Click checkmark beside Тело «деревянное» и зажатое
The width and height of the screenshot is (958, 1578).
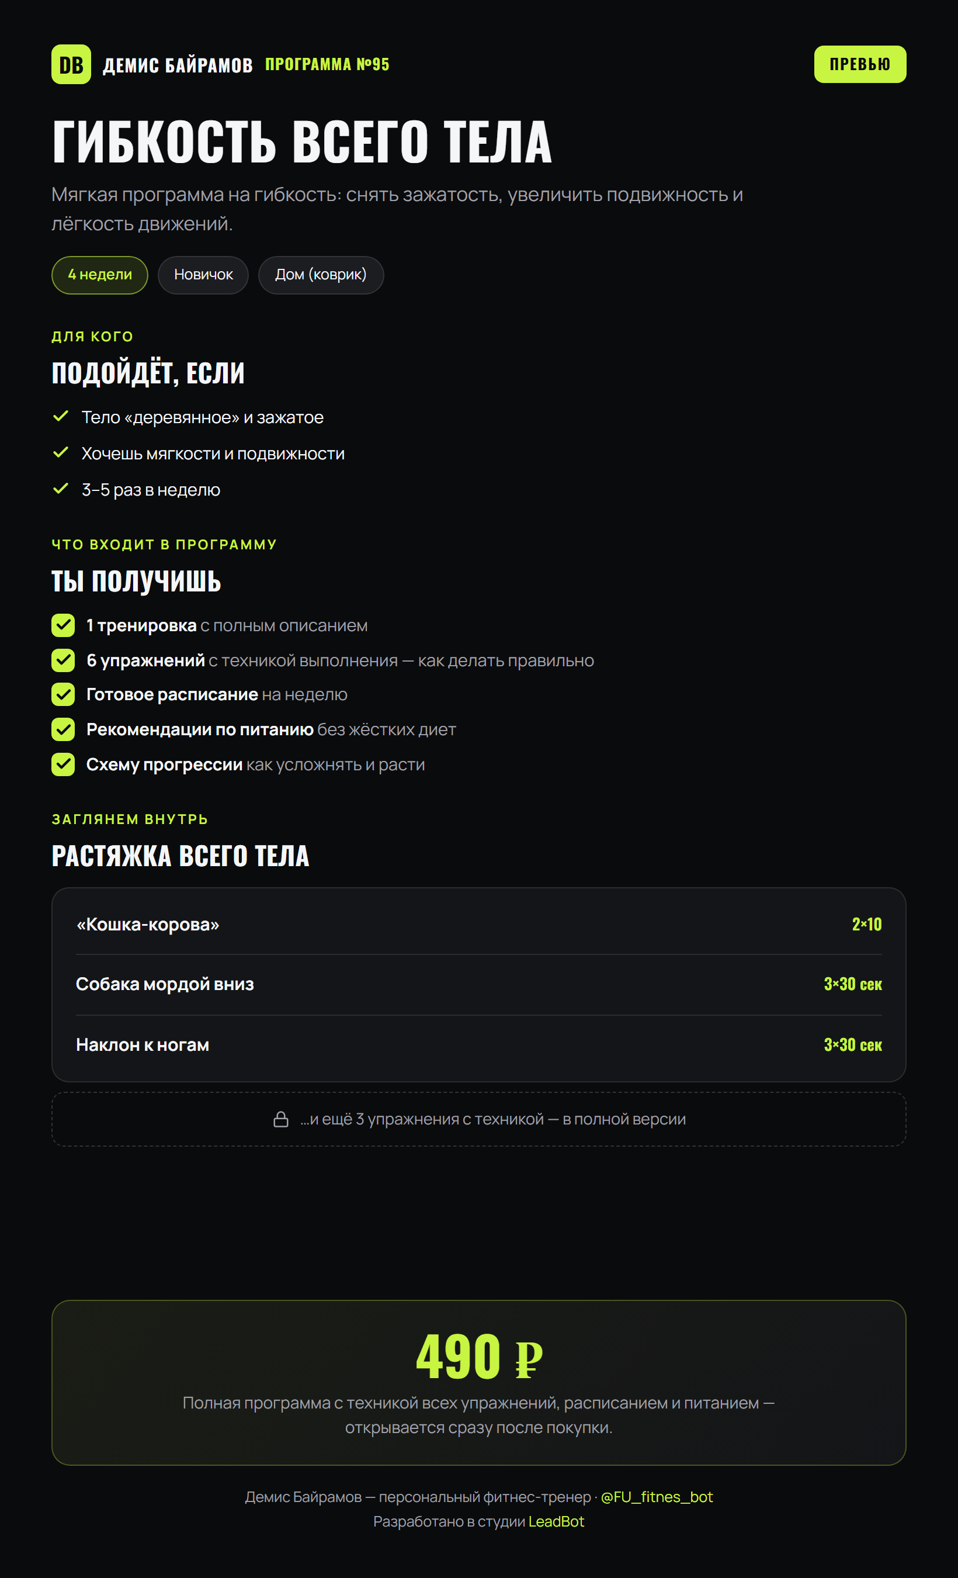(61, 416)
